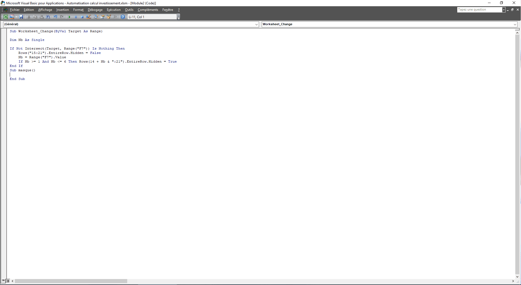The height and width of the screenshot is (285, 521).
Task: Switch to Full Module View
Action: click(x=8, y=281)
